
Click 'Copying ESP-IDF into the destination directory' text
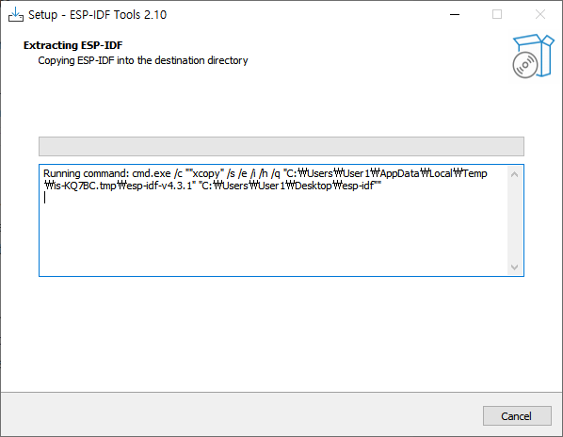click(x=143, y=60)
